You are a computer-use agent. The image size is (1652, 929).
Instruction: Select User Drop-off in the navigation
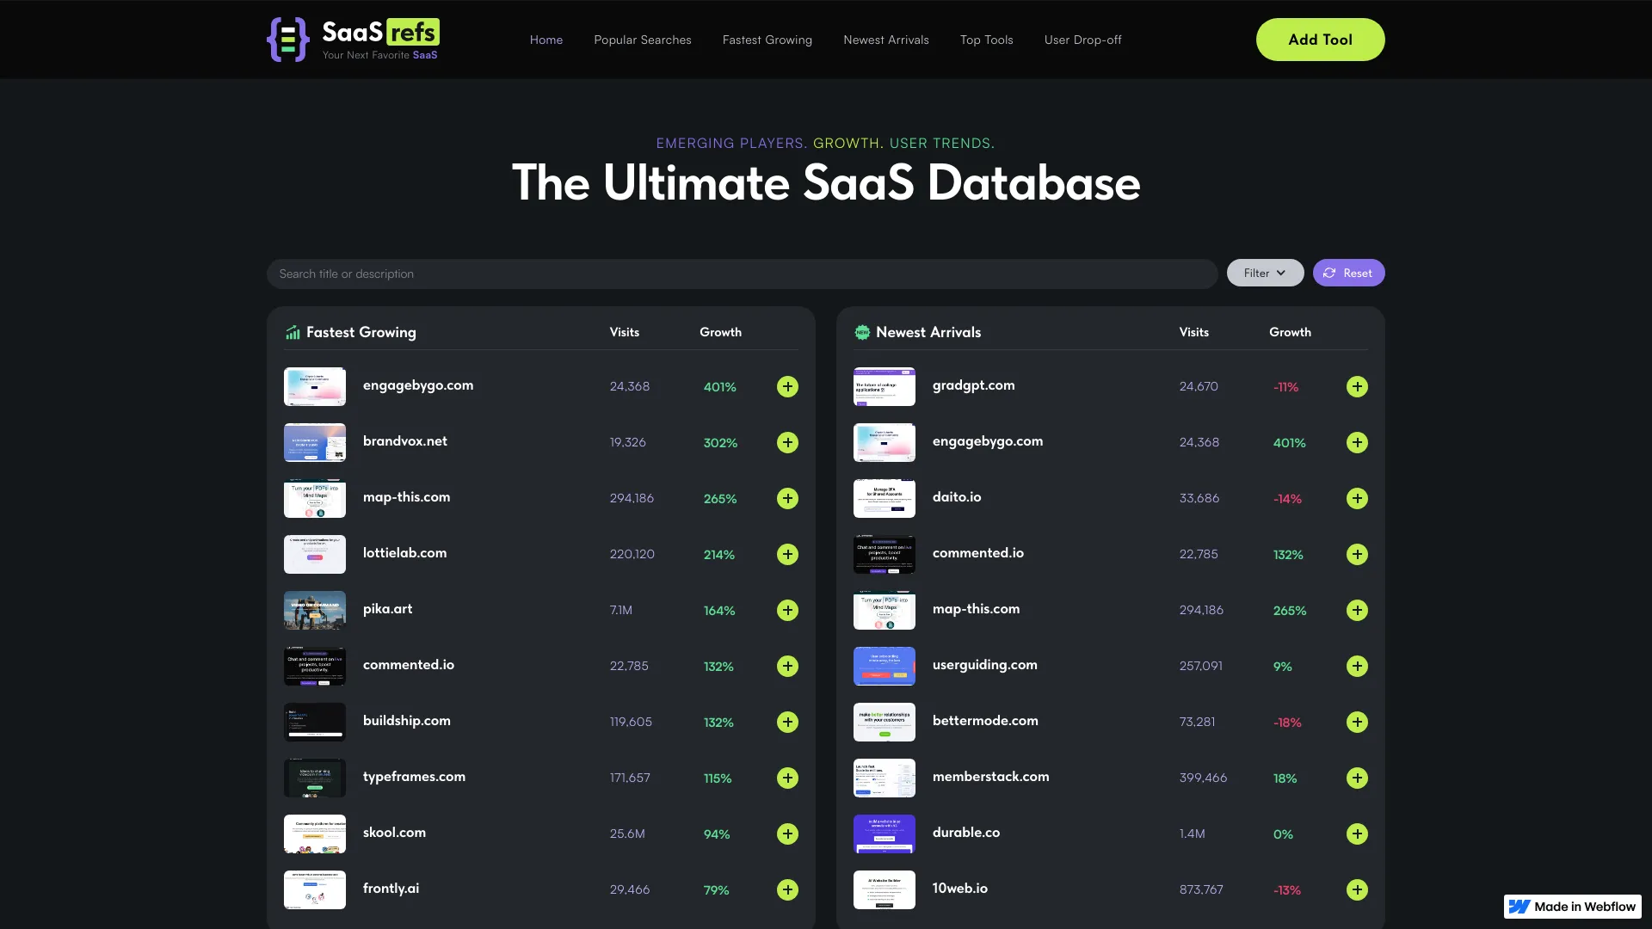click(x=1082, y=40)
